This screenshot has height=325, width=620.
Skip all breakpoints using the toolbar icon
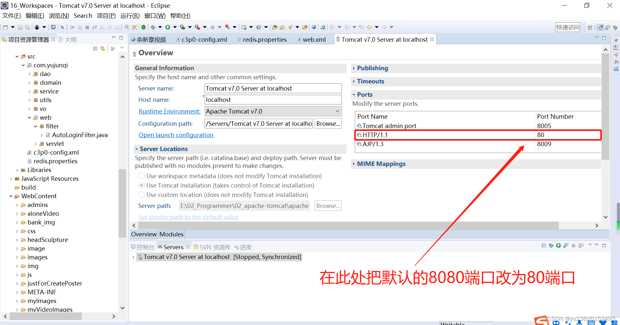coord(62,27)
